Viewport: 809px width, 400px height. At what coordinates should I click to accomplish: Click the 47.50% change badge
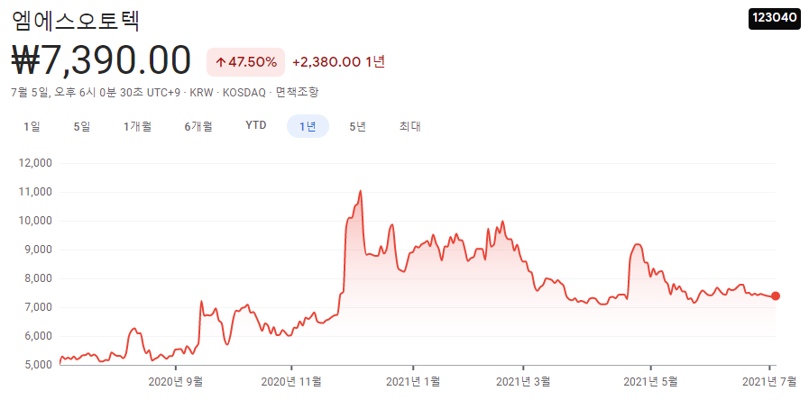click(x=245, y=62)
